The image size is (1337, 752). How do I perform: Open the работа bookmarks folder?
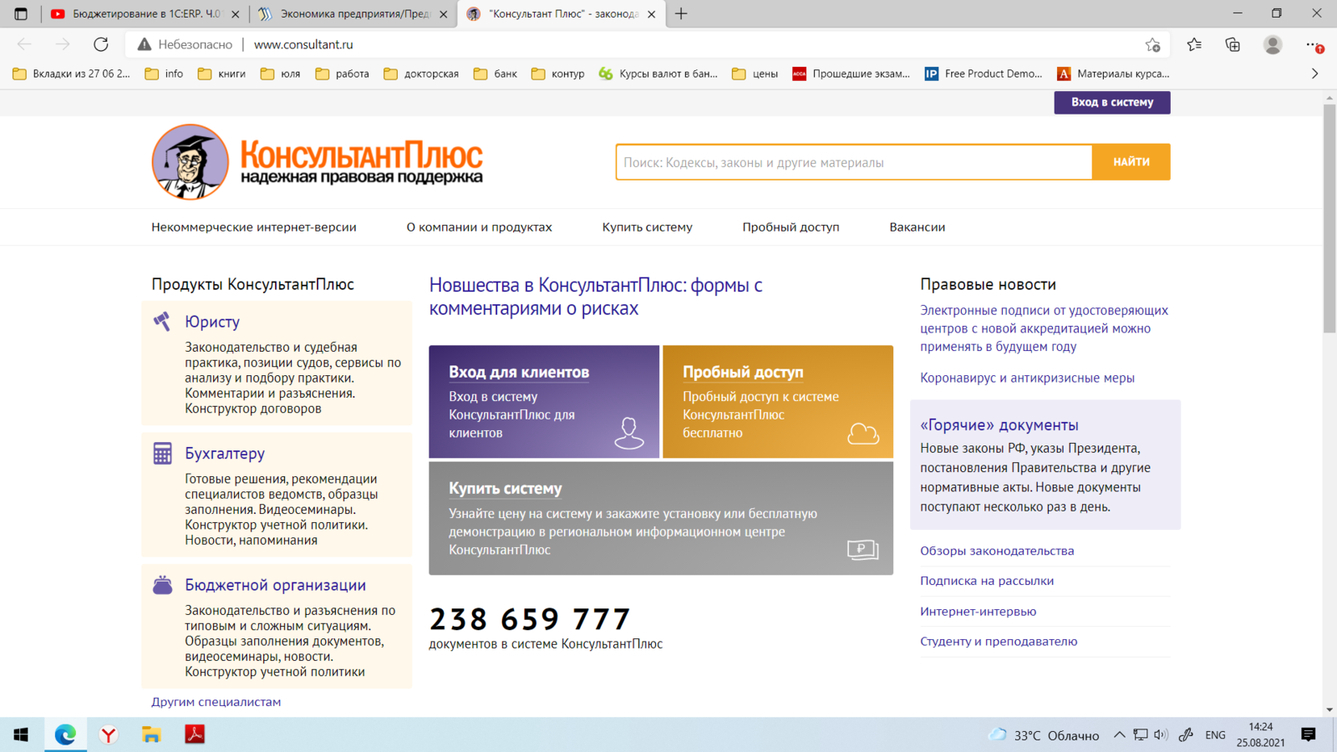click(x=342, y=74)
